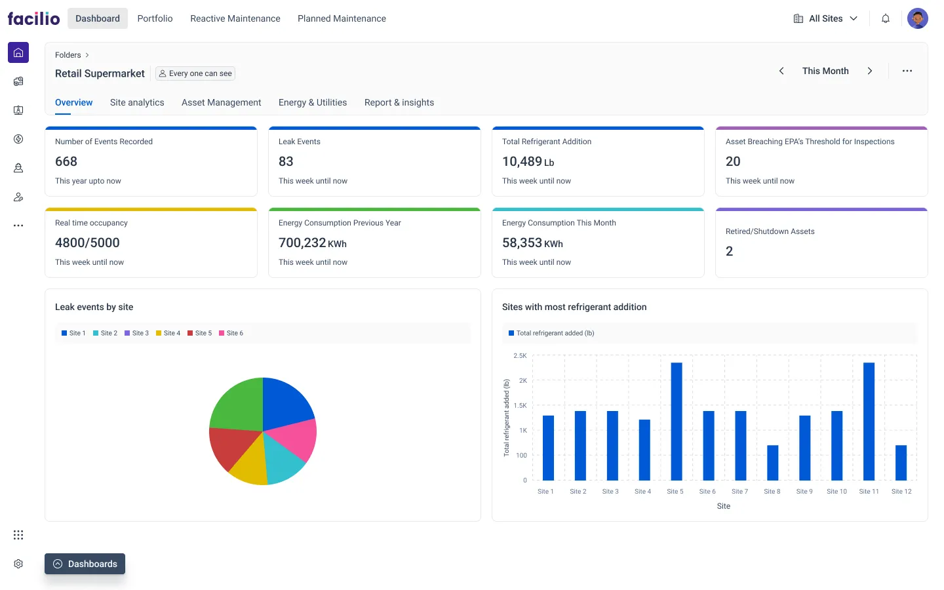Click the Every one can see badge
Screen dimensions: 944x590
pos(195,73)
